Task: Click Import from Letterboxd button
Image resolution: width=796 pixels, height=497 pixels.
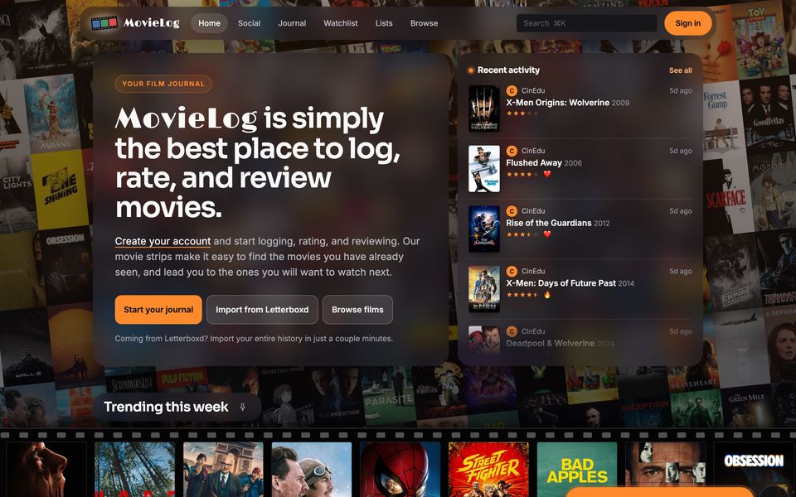Action: [262, 309]
